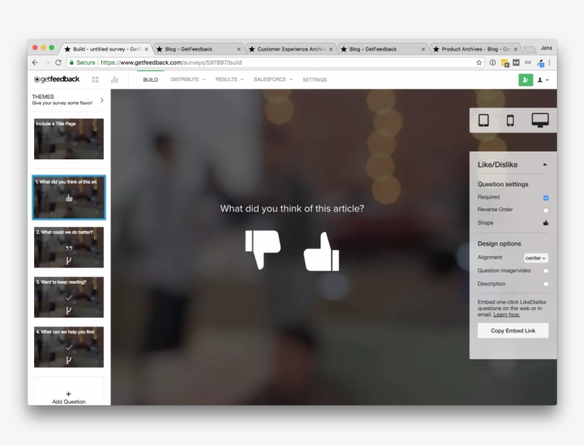Open the grid dashboard icon

(x=95, y=80)
